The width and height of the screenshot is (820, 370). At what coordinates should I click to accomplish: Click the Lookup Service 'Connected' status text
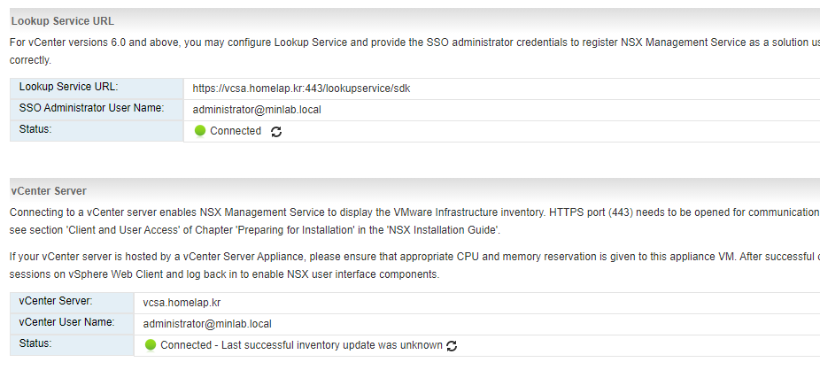[x=236, y=131]
